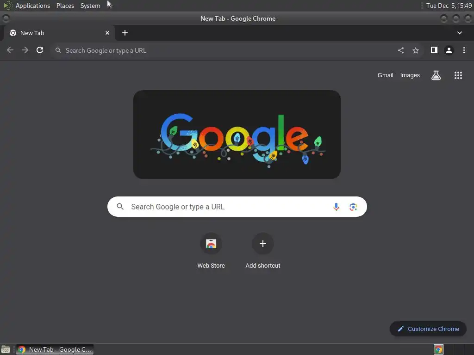
Task: Open a new tab with plus button
Action: point(125,33)
